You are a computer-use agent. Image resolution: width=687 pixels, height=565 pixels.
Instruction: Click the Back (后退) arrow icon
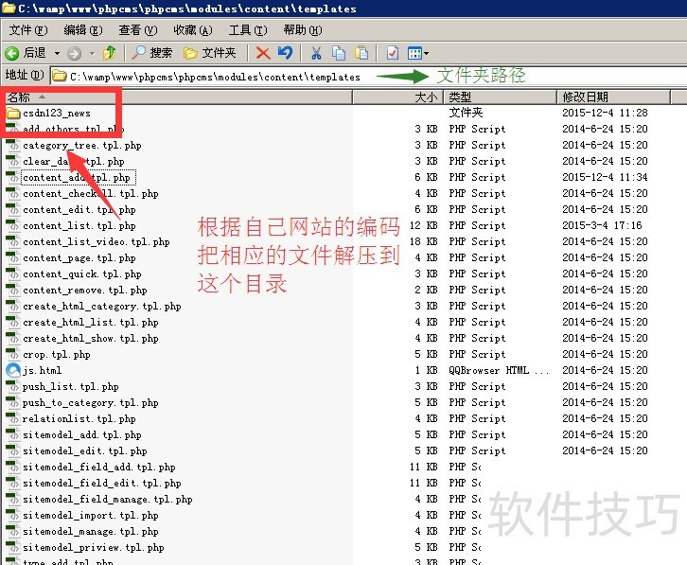click(x=12, y=54)
